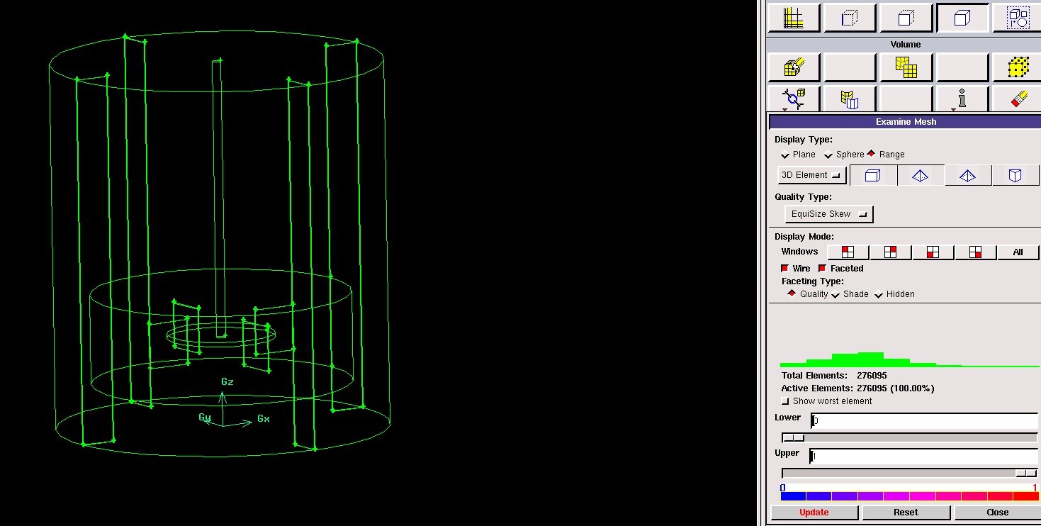This screenshot has width=1041, height=526.
Task: Select the Volume mesh operation cube button
Action: (x=962, y=18)
